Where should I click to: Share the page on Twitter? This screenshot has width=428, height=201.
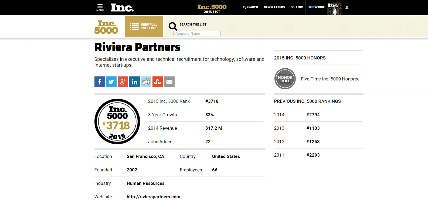pyautogui.click(x=111, y=82)
